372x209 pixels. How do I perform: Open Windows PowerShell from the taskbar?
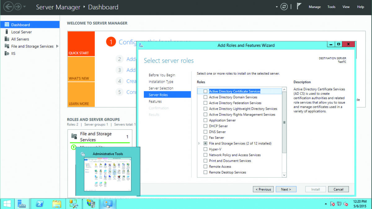pyautogui.click(x=39, y=203)
